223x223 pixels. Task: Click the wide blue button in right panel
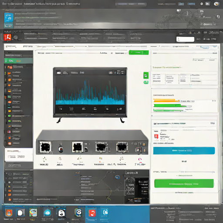pyautogui.click(x=184, y=151)
